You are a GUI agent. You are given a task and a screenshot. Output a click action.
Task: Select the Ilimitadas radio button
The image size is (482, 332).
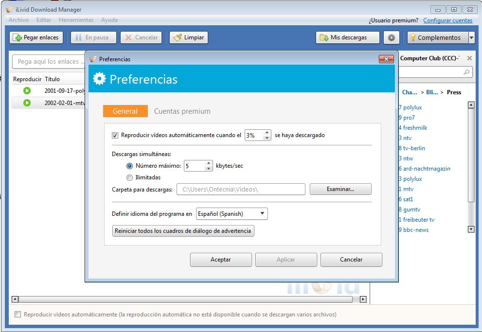click(130, 177)
